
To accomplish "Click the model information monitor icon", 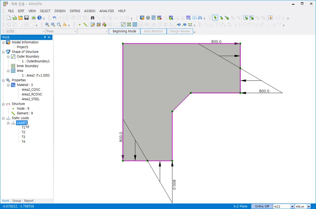I will click(142, 18).
